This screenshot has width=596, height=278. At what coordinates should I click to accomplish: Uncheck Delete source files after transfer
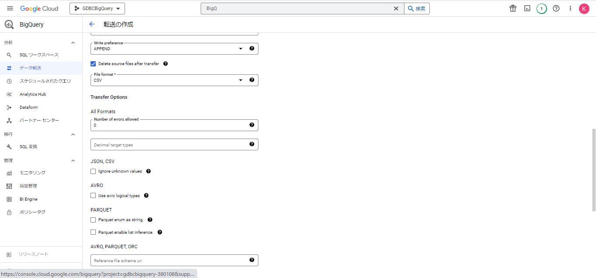[x=93, y=63]
